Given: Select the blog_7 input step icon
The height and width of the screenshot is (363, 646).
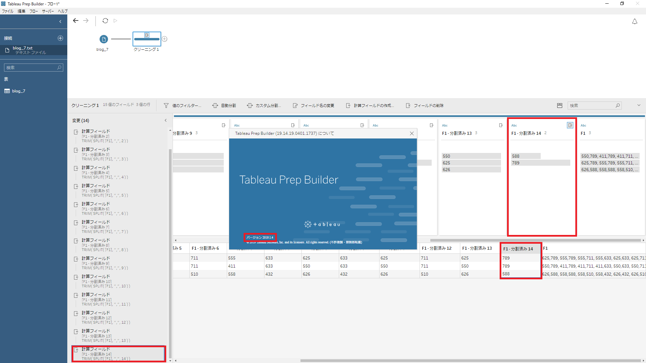Looking at the screenshot, I should pos(104,39).
